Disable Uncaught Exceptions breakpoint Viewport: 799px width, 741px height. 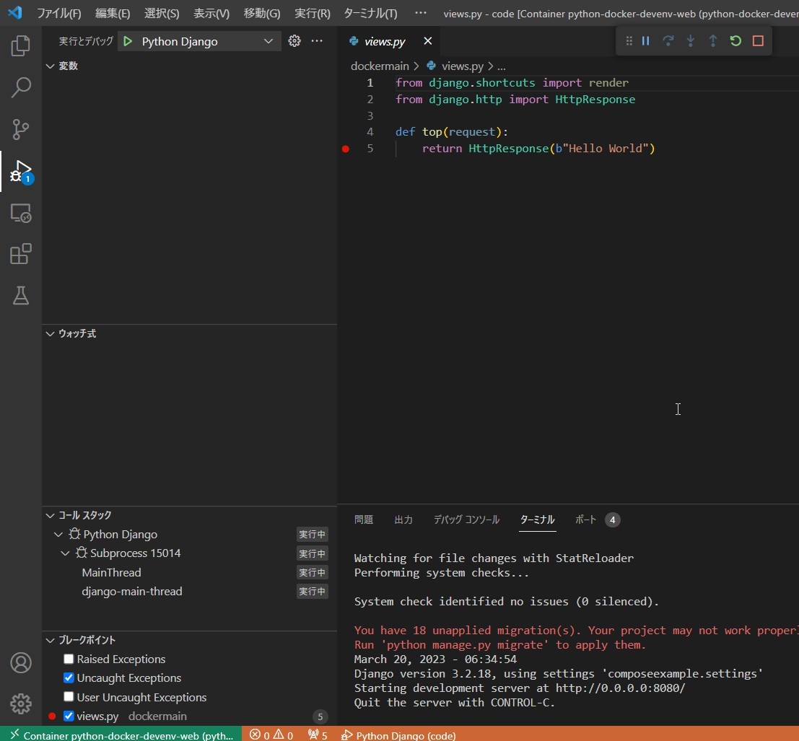click(x=69, y=678)
